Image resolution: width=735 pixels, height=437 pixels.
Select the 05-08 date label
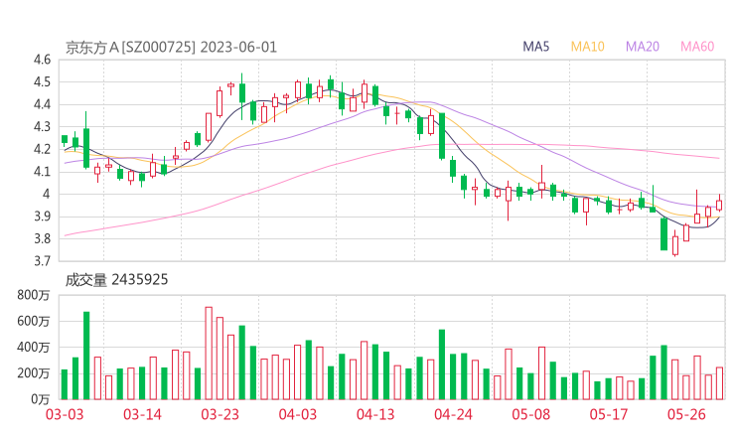coord(531,414)
